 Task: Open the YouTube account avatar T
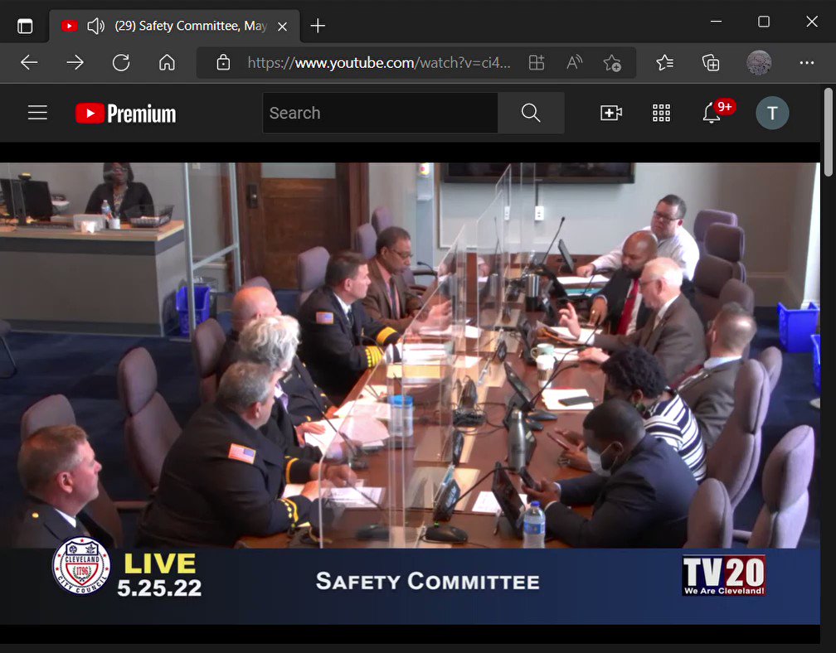pyautogui.click(x=772, y=113)
